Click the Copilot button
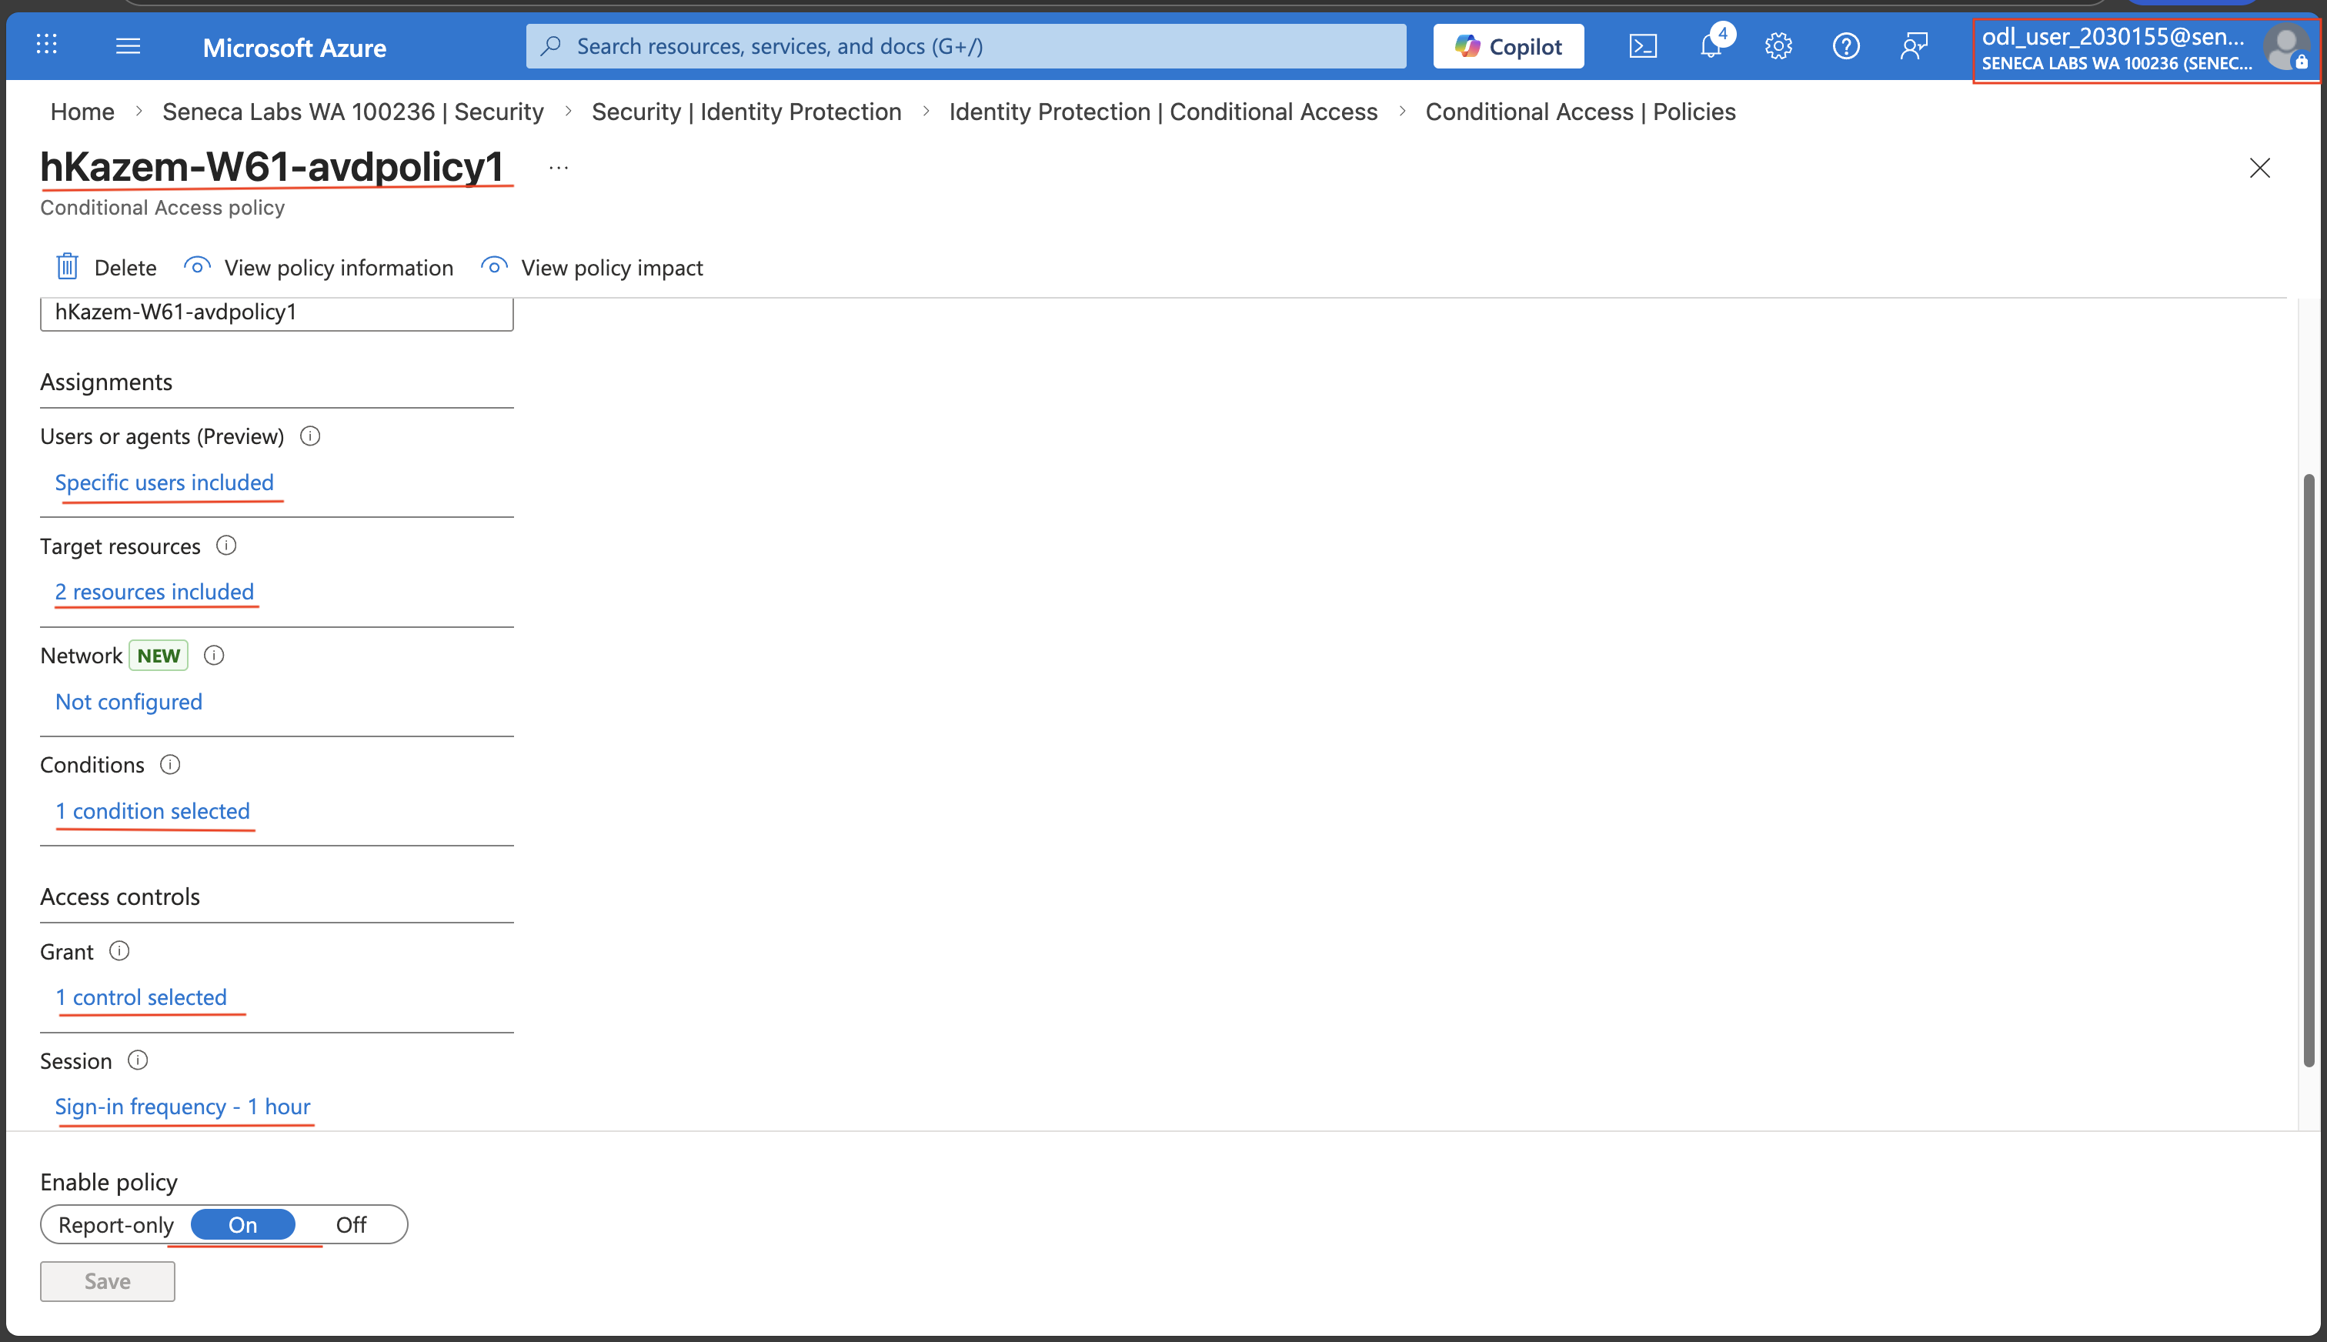 click(x=1507, y=46)
